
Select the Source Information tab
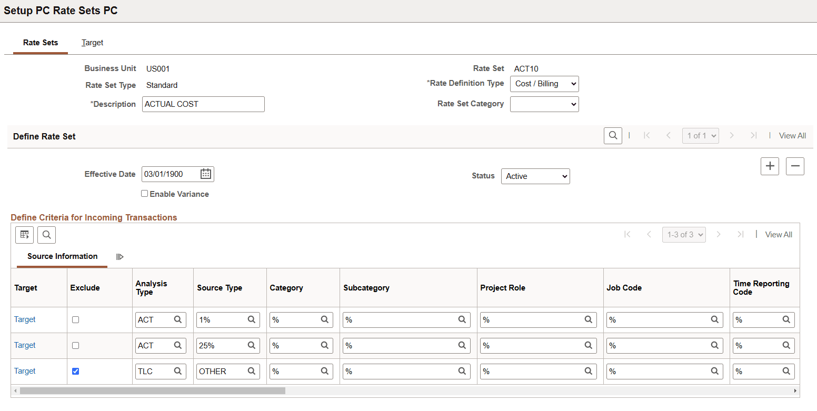[62, 256]
